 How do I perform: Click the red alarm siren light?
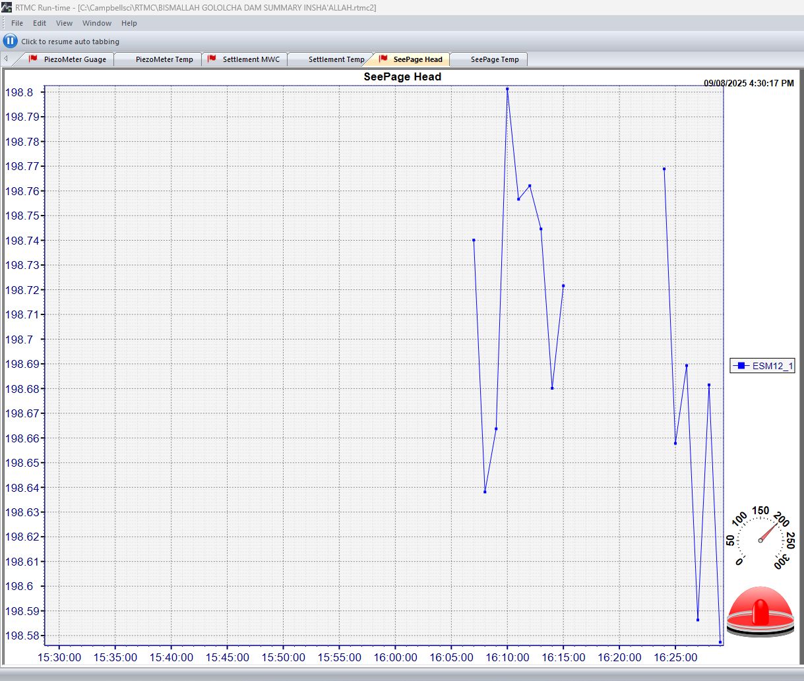(760, 611)
